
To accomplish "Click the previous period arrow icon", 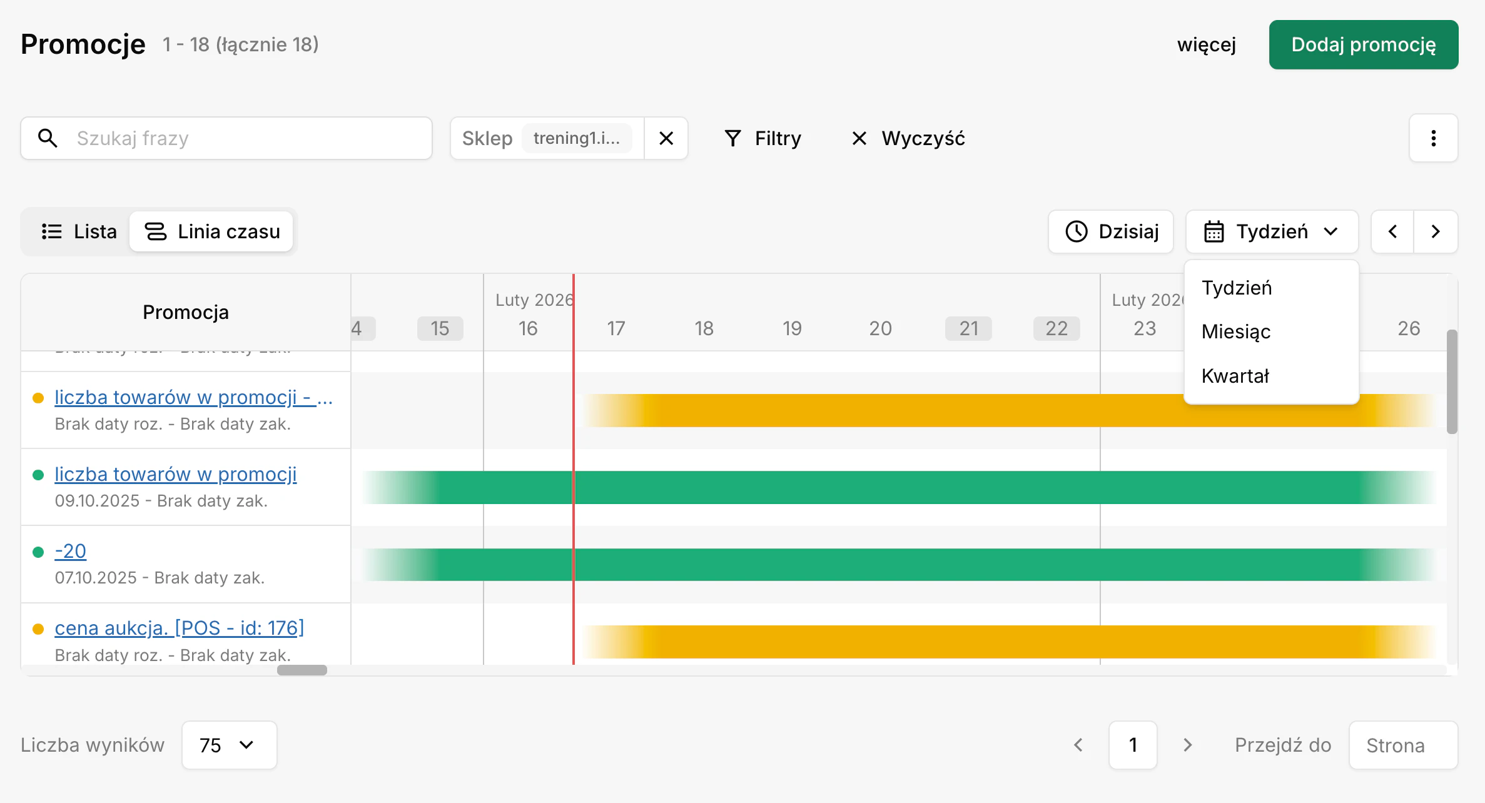I will [x=1392, y=231].
